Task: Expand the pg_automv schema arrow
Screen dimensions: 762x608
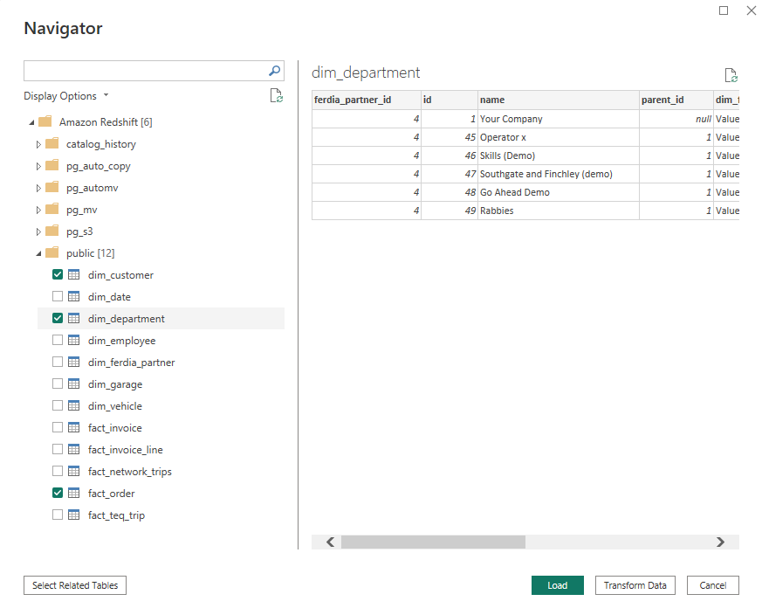Action: 38,188
